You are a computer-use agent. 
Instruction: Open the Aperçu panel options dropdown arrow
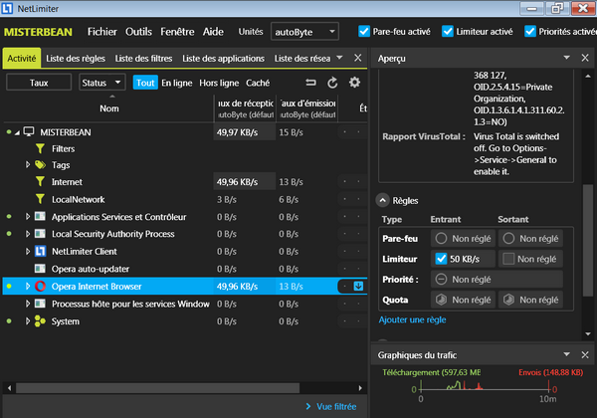coord(566,58)
